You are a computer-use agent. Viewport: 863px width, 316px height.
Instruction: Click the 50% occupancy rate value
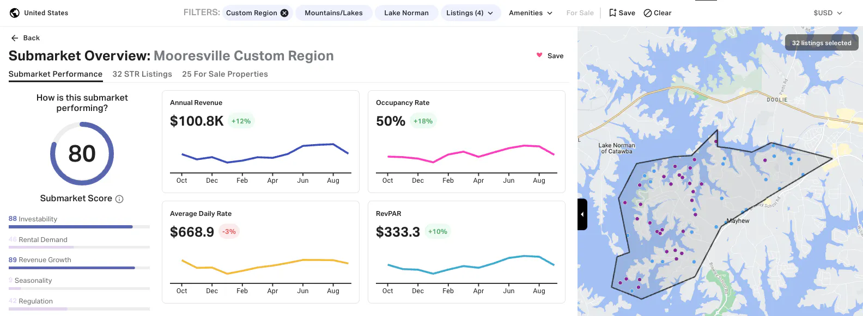[x=391, y=121]
